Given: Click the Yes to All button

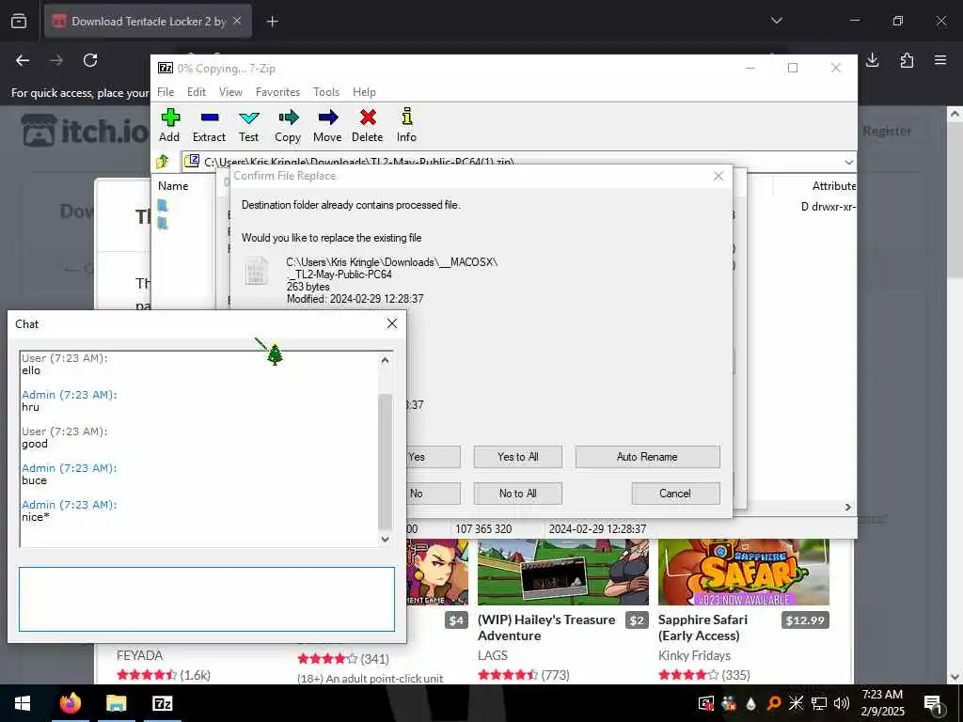Looking at the screenshot, I should point(518,457).
